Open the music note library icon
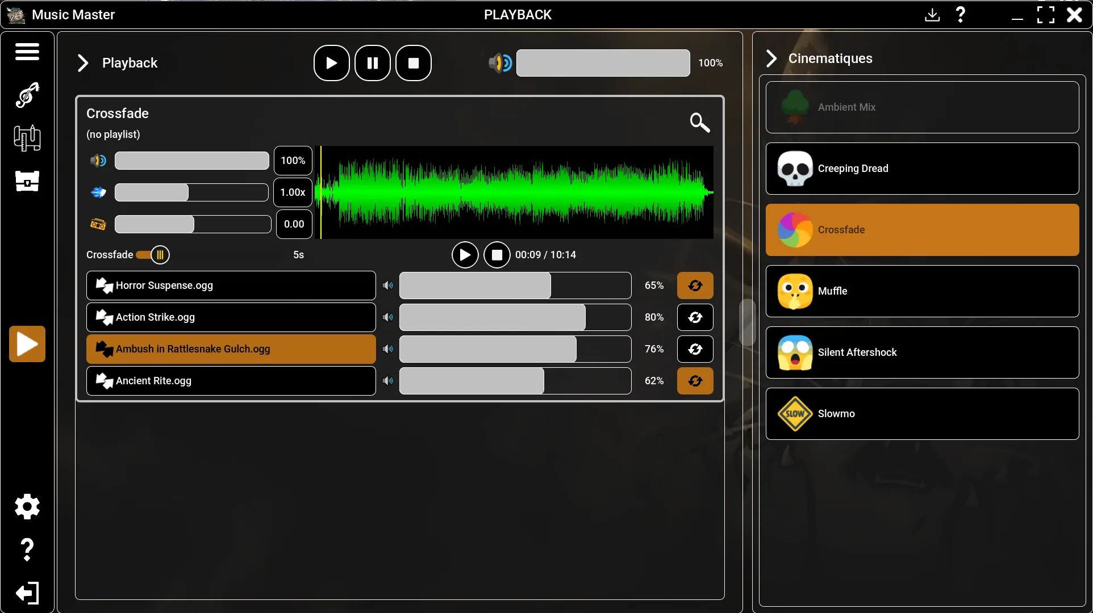The width and height of the screenshot is (1093, 613). coord(27,95)
